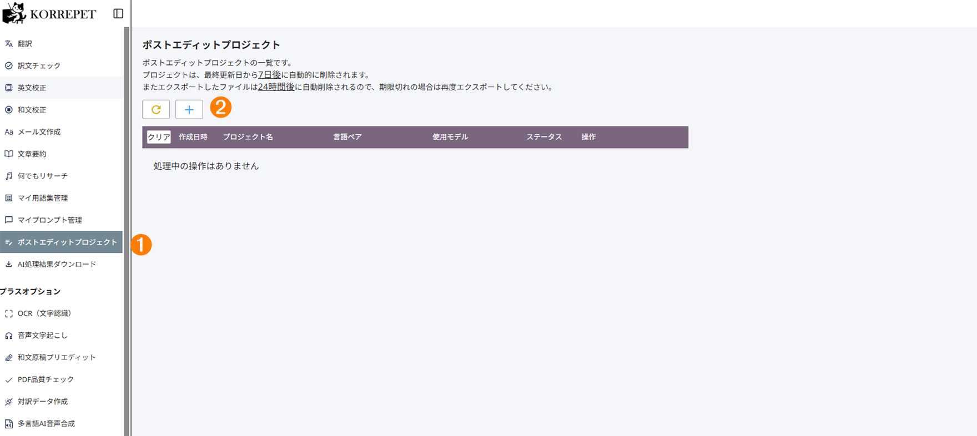Select ポストエディットプロジェクト in sidebar
Screen dimensions: 977x436
pyautogui.click(x=61, y=242)
